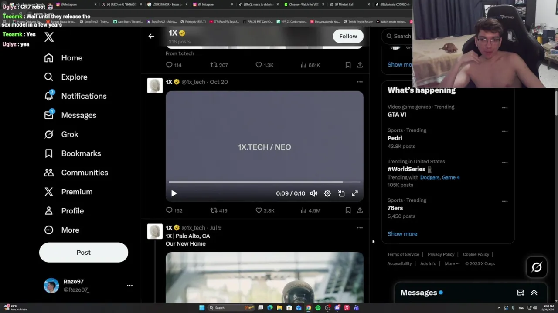Open Messages in the sidebar

pyautogui.click(x=70, y=115)
